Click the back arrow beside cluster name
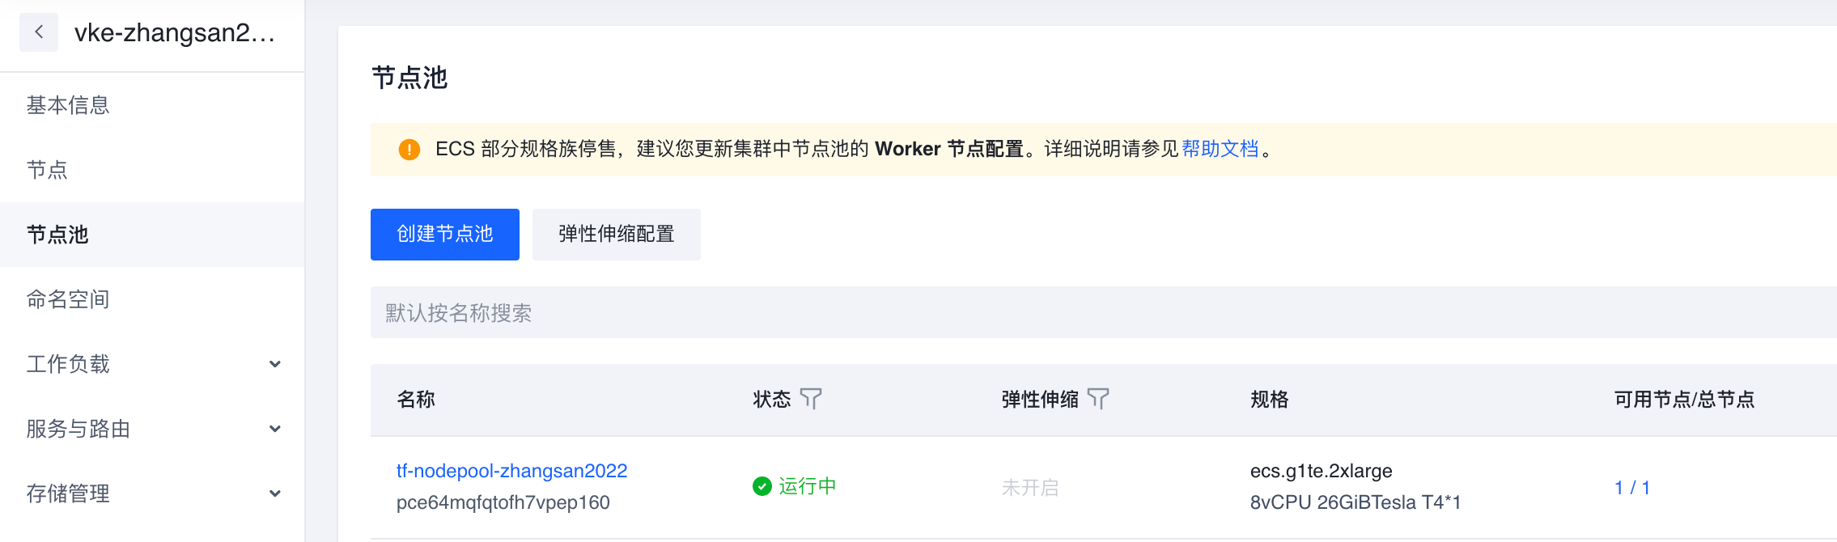This screenshot has height=542, width=1837. point(39,32)
